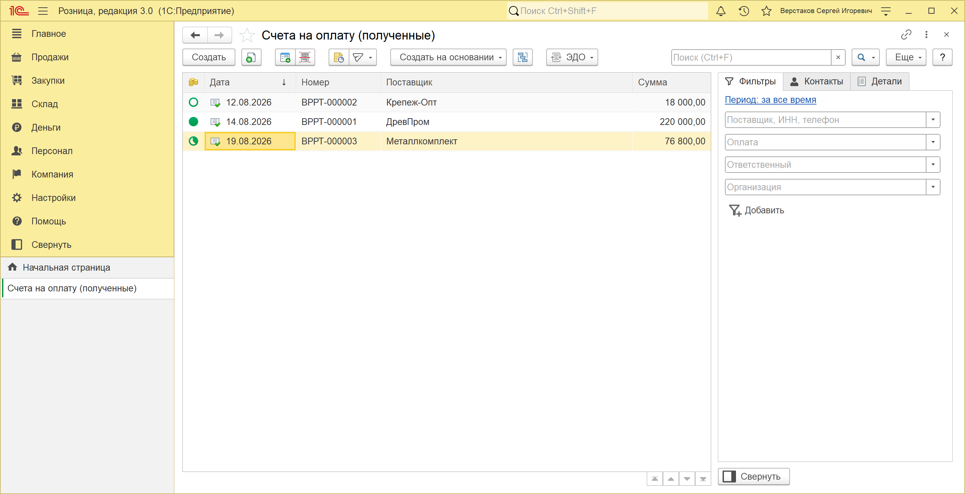Open the main menu hamburger icon
This screenshot has width=965, height=494.
43,11
